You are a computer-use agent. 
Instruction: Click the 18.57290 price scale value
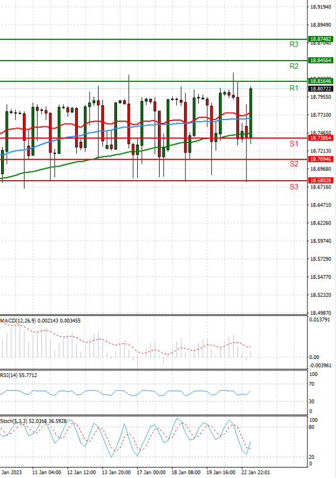(x=320, y=259)
